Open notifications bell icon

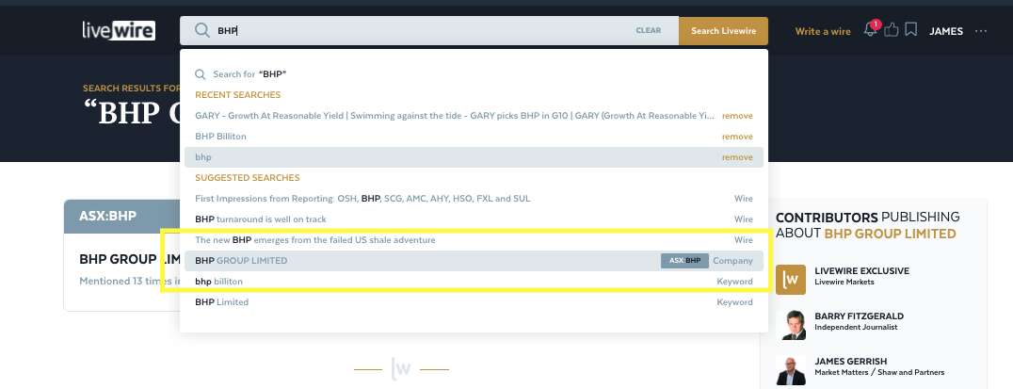(x=870, y=30)
